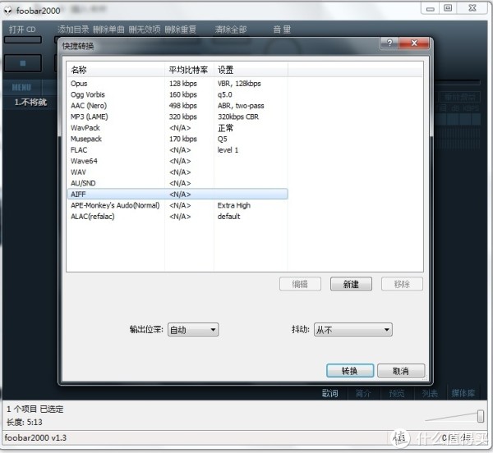
Task: Switch to the 列表 tab
Action: (430, 393)
